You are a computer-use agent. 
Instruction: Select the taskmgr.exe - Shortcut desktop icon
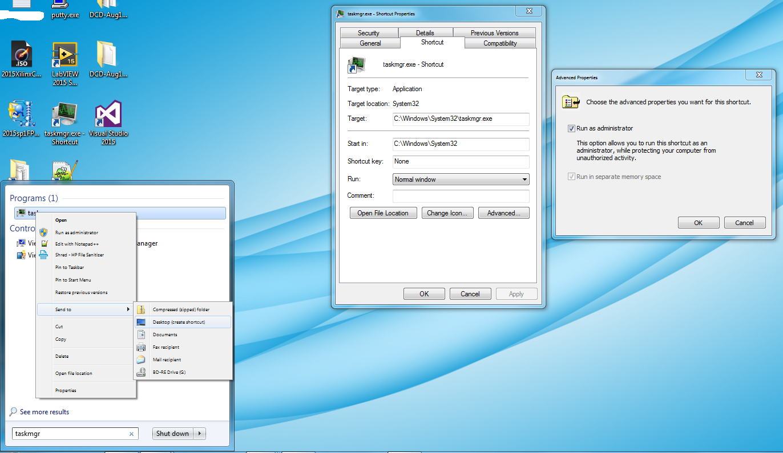(64, 123)
